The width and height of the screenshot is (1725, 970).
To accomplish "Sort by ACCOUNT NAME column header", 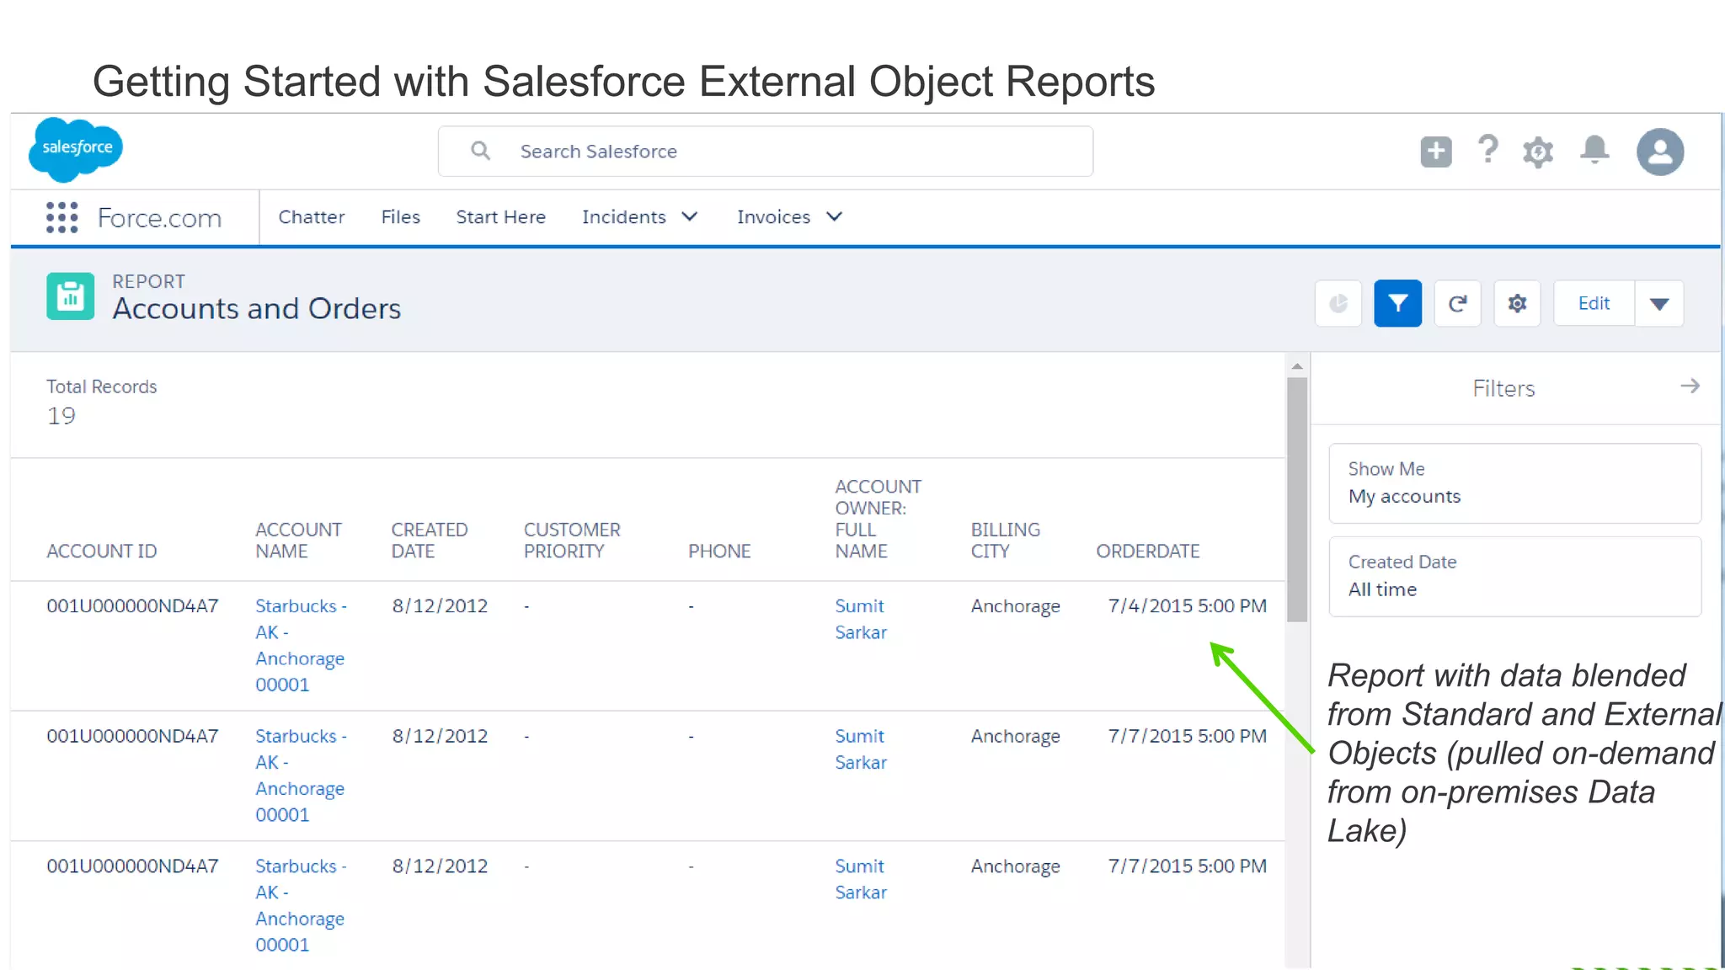I will [298, 541].
